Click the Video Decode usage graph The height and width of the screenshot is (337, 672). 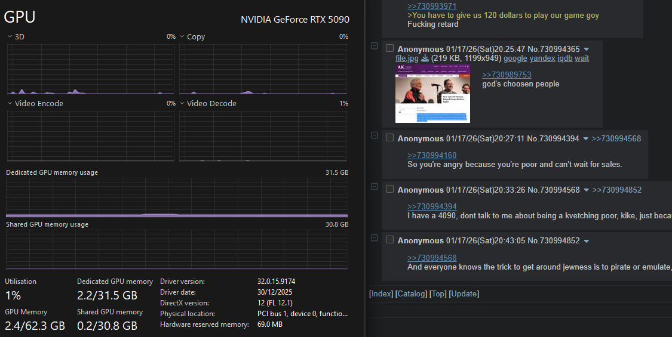[x=263, y=136]
